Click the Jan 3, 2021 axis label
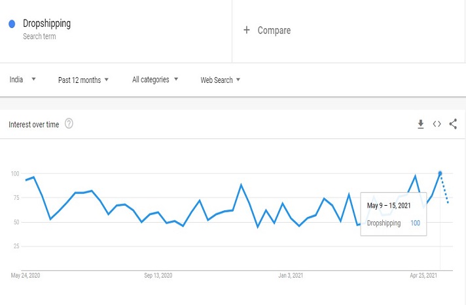 click(290, 276)
